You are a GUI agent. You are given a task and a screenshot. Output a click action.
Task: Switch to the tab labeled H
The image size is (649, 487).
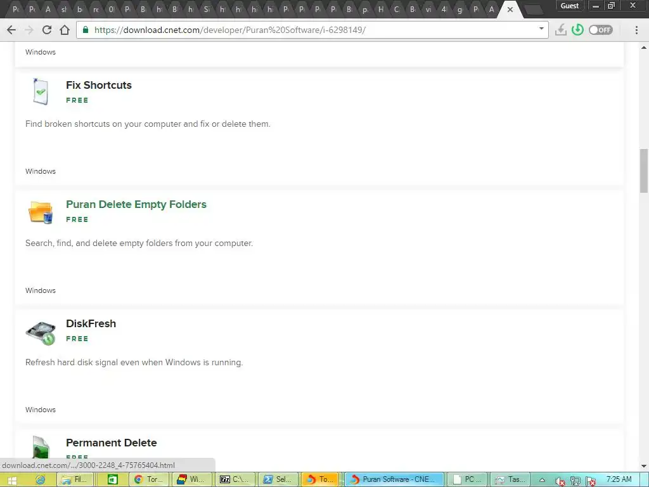(381, 9)
